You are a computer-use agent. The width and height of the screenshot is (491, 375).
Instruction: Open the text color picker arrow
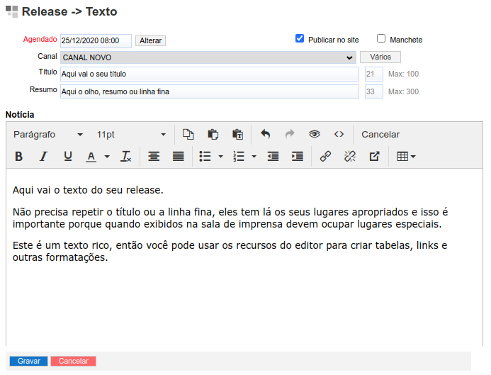[107, 157]
